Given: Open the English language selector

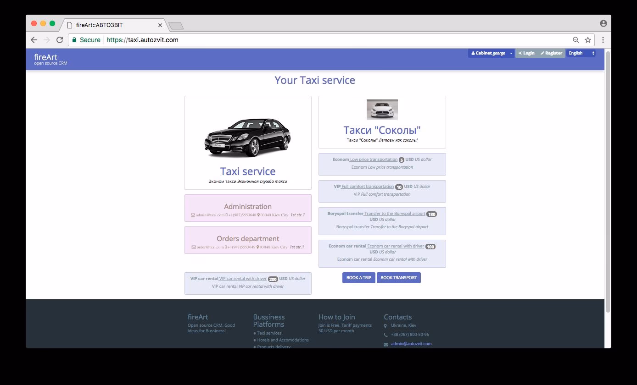Looking at the screenshot, I should pyautogui.click(x=581, y=53).
